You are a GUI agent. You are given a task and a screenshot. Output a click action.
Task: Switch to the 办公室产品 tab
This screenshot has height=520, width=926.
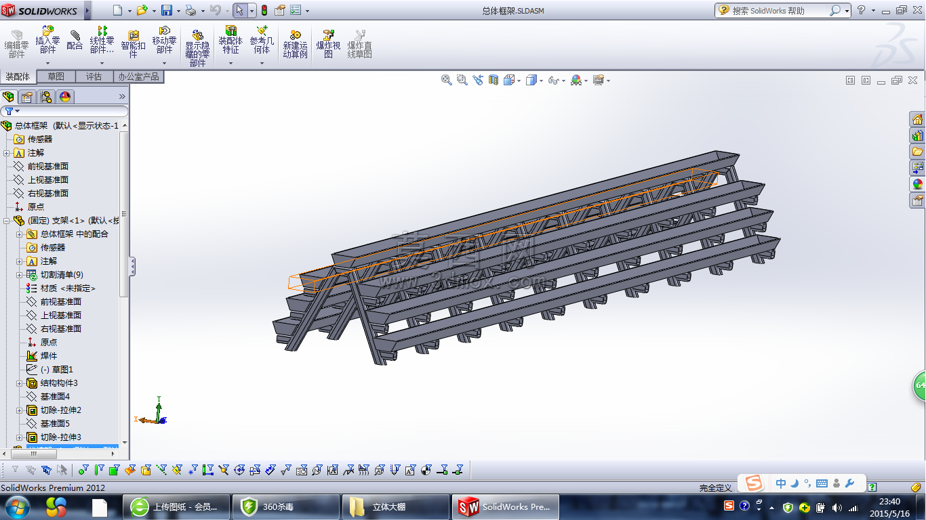pyautogui.click(x=138, y=77)
